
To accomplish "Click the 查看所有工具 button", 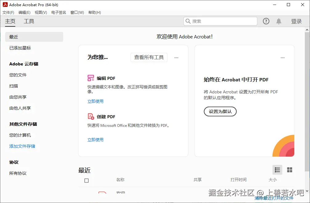I will coord(149,57).
